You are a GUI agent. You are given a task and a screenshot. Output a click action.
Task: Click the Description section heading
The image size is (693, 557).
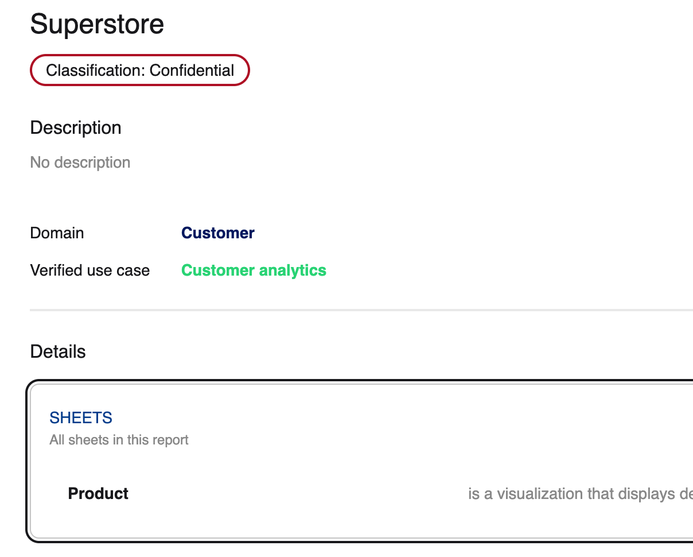[75, 127]
